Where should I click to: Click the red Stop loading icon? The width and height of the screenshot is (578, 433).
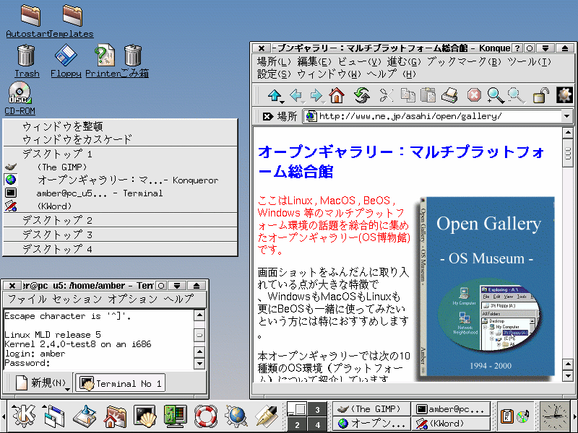474,95
